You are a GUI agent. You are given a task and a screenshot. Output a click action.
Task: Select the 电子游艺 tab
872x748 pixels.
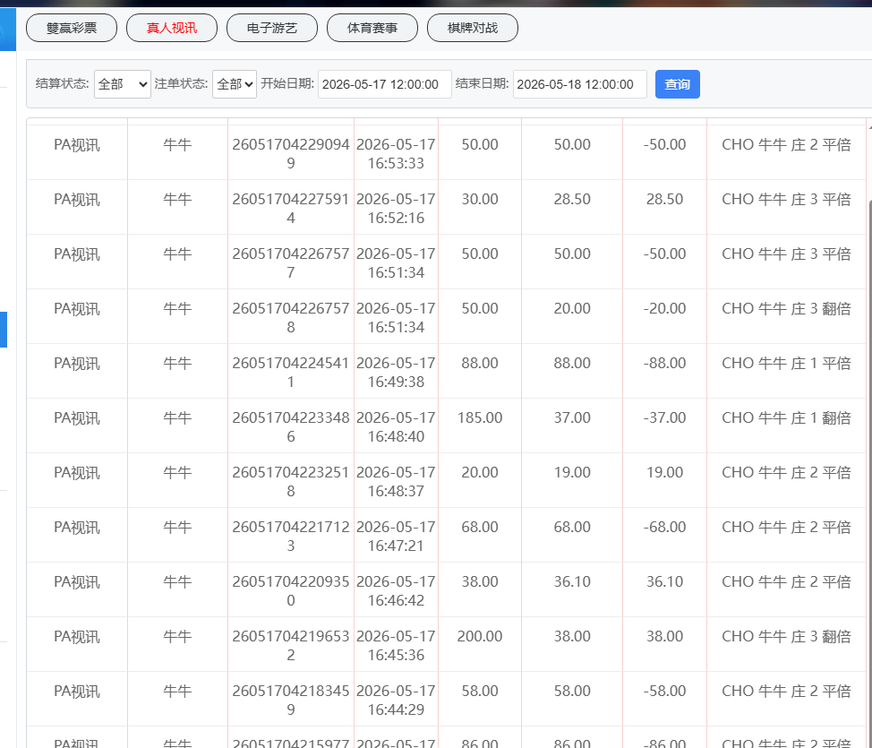point(272,28)
